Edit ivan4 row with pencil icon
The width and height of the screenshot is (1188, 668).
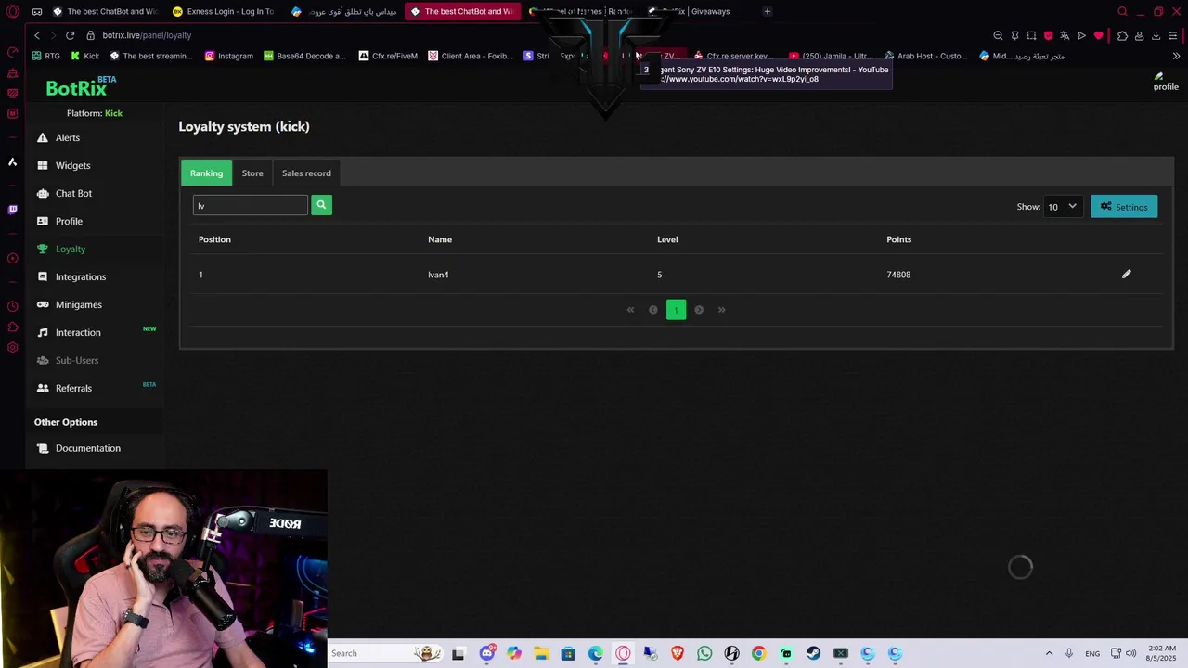(x=1126, y=275)
